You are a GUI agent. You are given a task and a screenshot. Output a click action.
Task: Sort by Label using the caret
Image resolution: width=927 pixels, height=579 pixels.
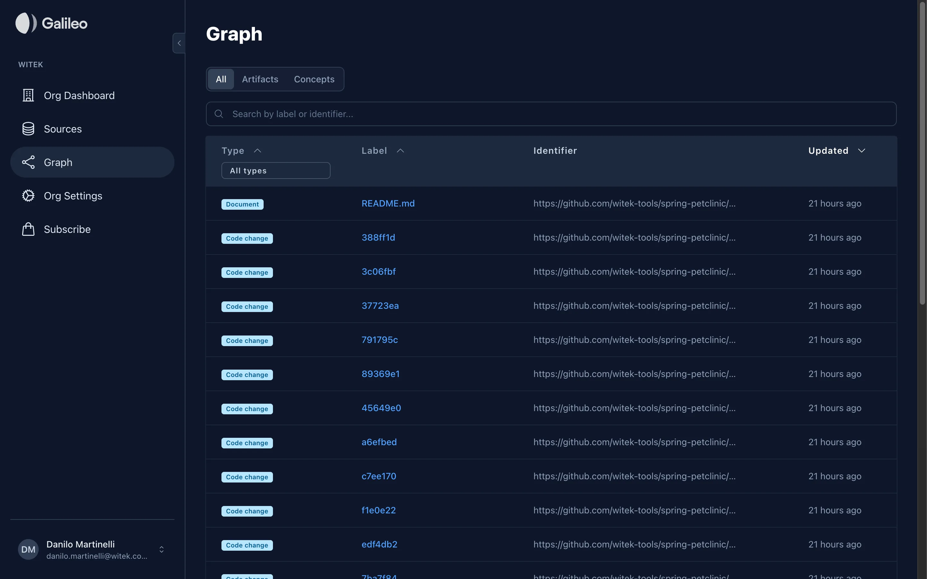tap(400, 151)
